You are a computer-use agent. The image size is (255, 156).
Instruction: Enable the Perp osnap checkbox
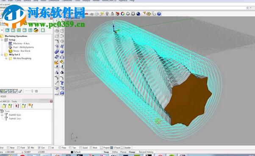click(60, 148)
